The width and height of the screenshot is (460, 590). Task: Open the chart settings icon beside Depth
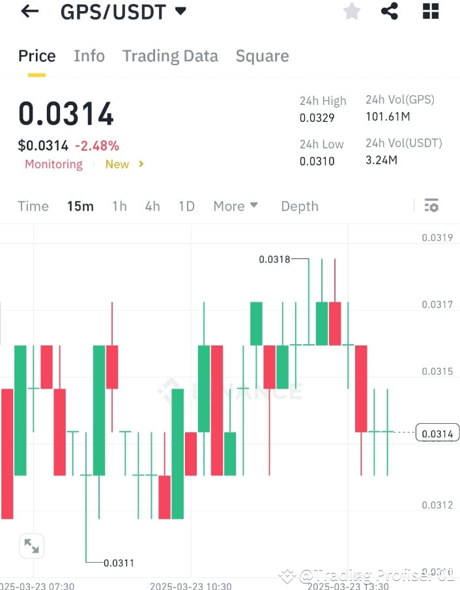click(431, 205)
